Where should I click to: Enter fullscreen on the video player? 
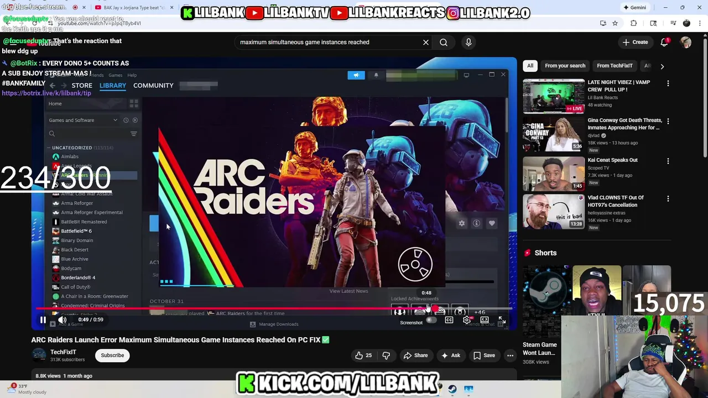502,320
